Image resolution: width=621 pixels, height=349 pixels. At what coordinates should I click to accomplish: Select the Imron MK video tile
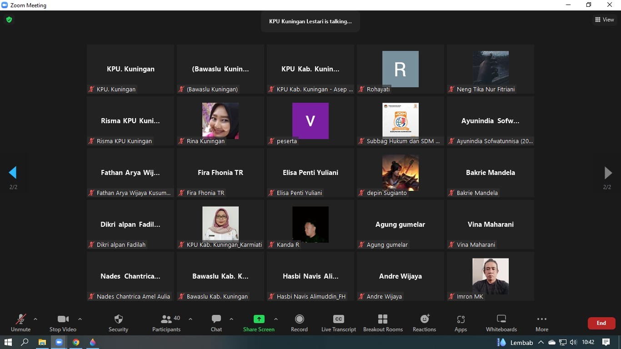coord(490,276)
